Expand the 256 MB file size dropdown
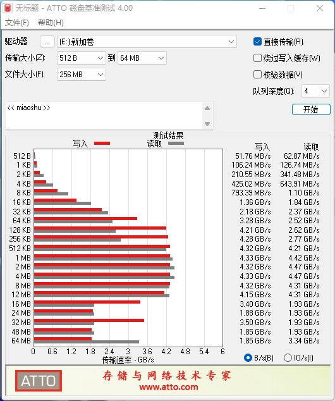The height and width of the screenshot is (401, 335). [82, 75]
